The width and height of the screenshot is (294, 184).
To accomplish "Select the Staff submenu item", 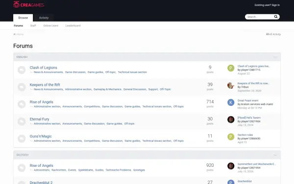I will point(33,26).
